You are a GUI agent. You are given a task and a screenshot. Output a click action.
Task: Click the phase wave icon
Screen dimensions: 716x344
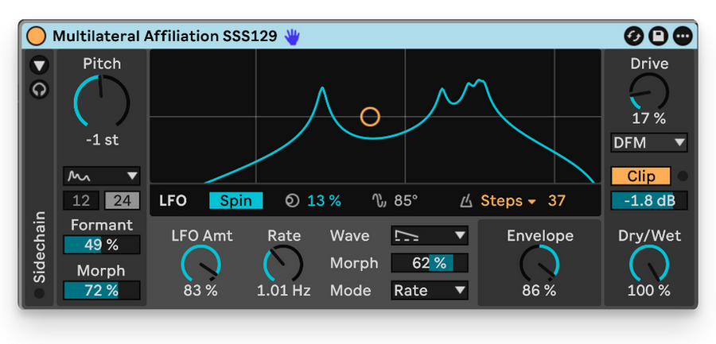(379, 201)
